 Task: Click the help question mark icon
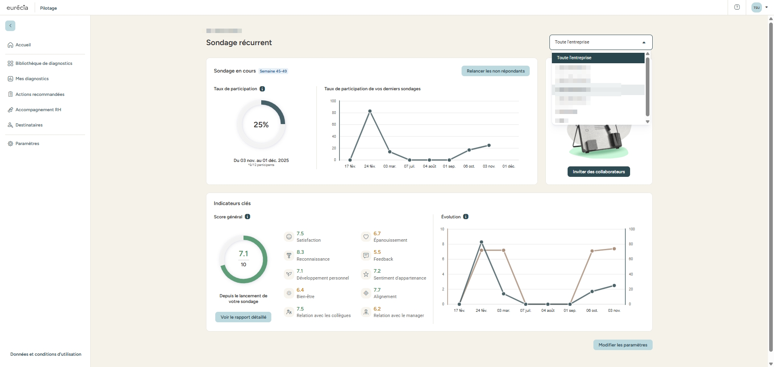(737, 7)
